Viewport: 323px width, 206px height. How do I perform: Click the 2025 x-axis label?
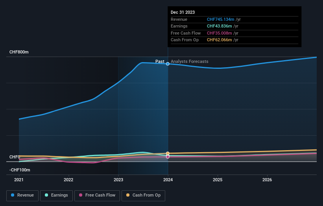pos(218,180)
